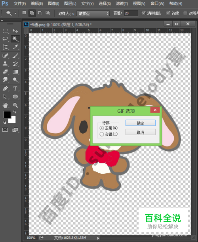Select the 交错(I) radio option

click(102, 134)
